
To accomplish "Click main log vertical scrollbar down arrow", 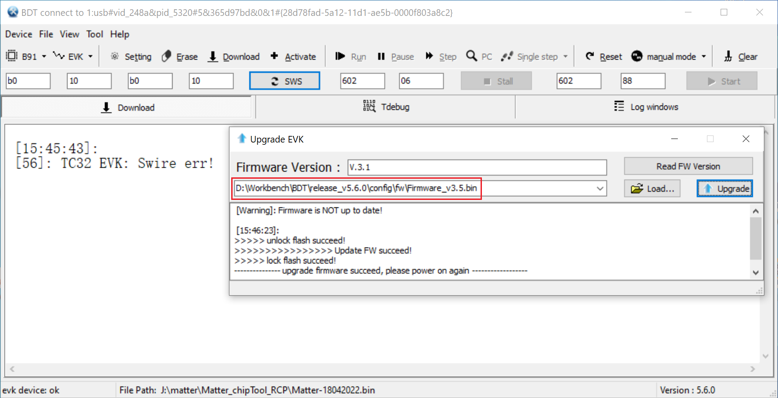I will (x=766, y=356).
